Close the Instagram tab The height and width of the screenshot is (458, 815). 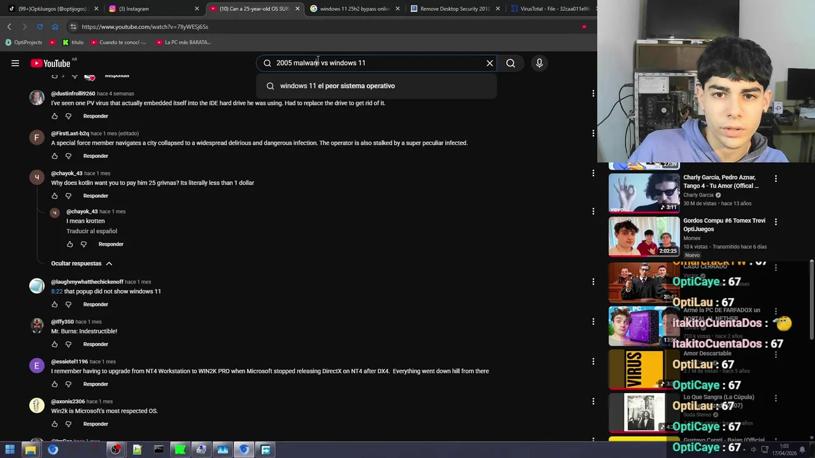point(197,9)
